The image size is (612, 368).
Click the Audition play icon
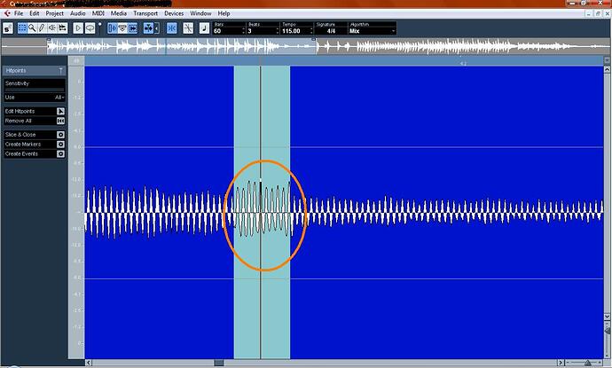(78, 28)
